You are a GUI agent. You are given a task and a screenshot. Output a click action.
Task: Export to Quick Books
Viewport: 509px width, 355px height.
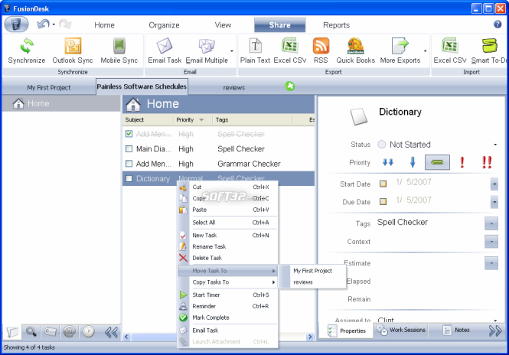point(355,50)
